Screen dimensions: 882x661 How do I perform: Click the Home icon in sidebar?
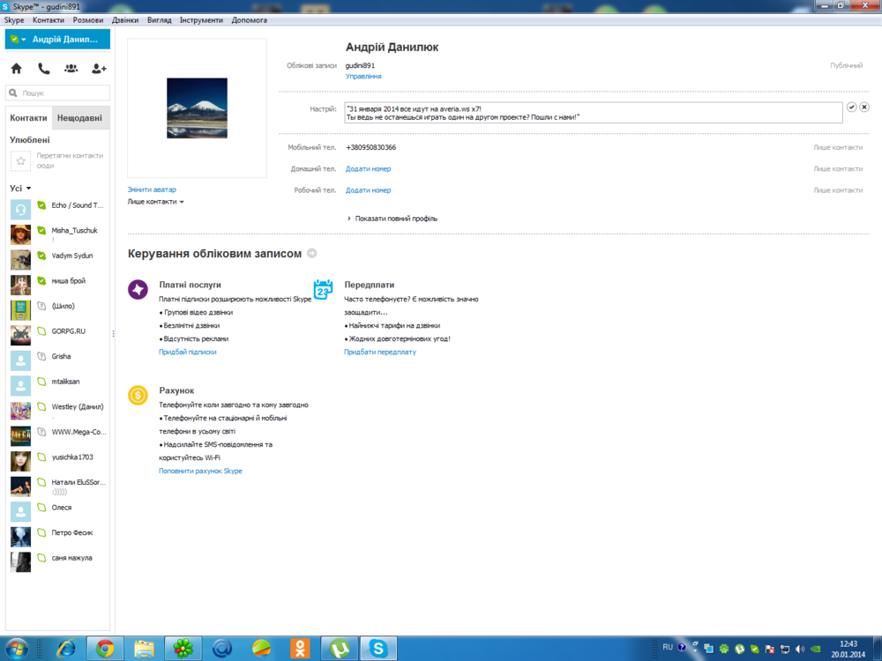16,69
